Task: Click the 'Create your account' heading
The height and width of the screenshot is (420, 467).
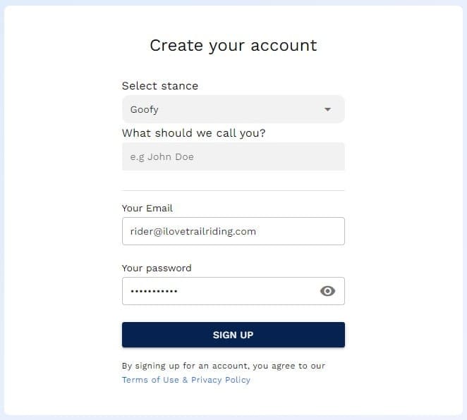Action: point(233,46)
